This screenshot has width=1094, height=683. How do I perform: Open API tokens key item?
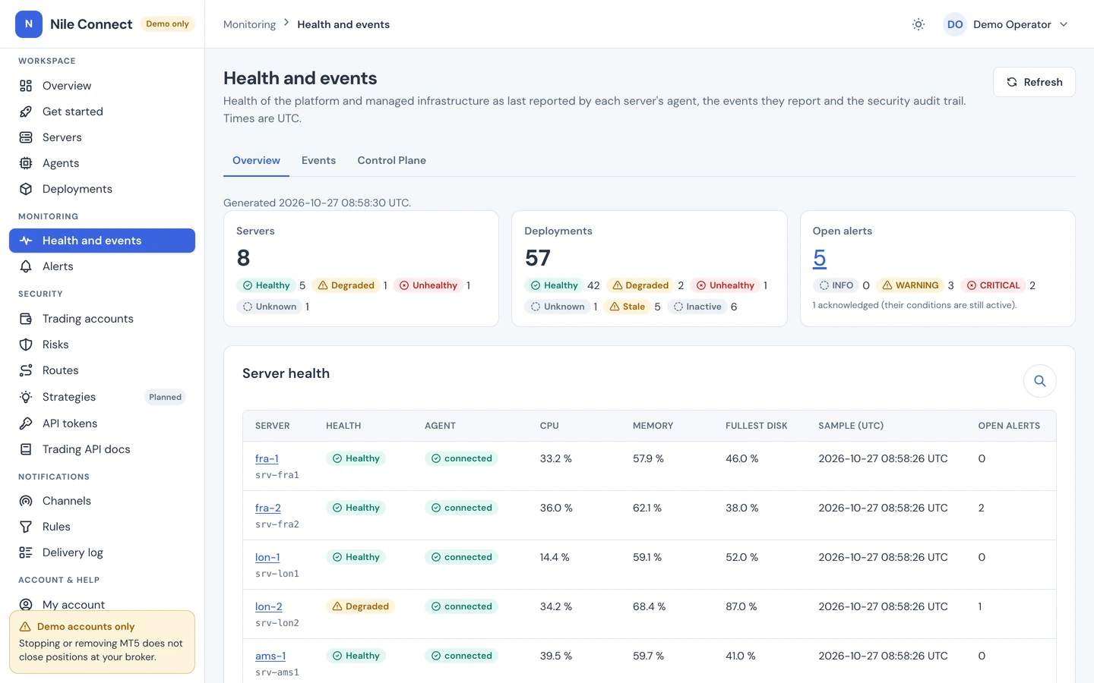click(102, 423)
